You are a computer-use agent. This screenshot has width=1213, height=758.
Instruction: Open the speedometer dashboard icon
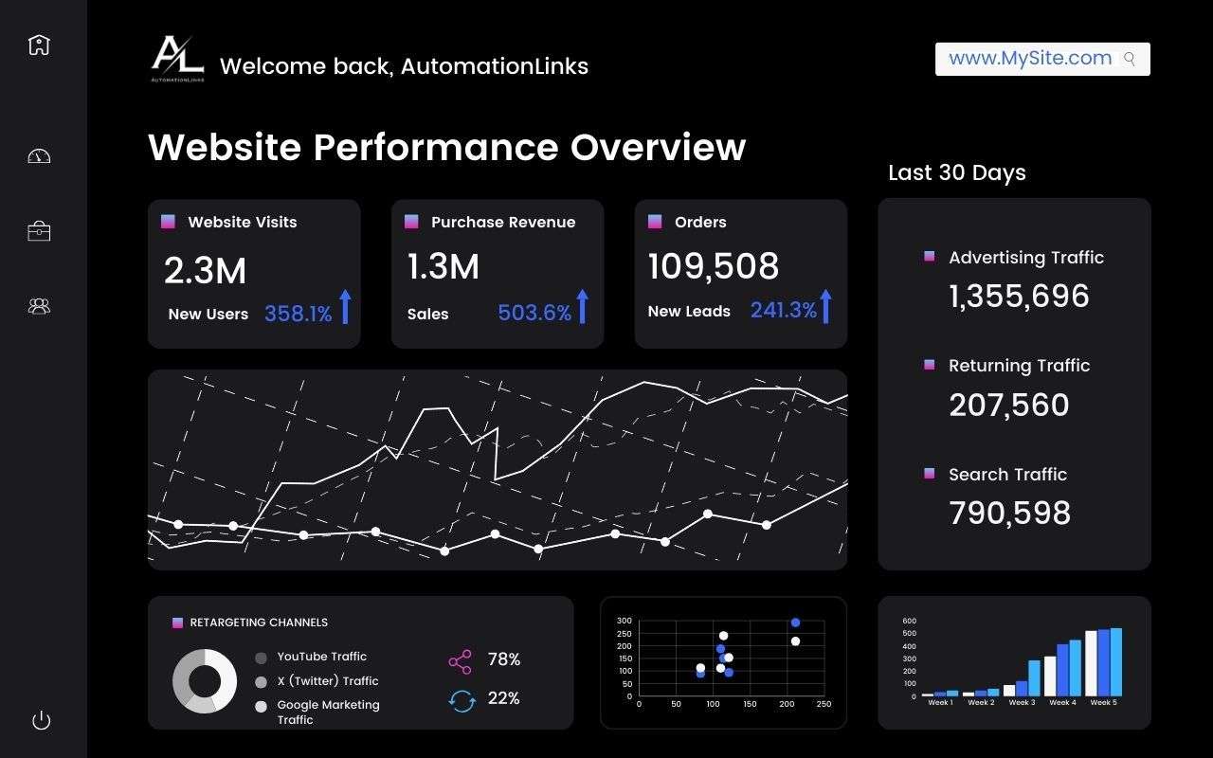click(39, 156)
